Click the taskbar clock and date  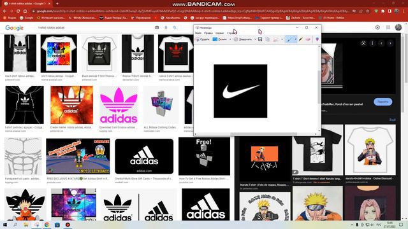[390, 225]
